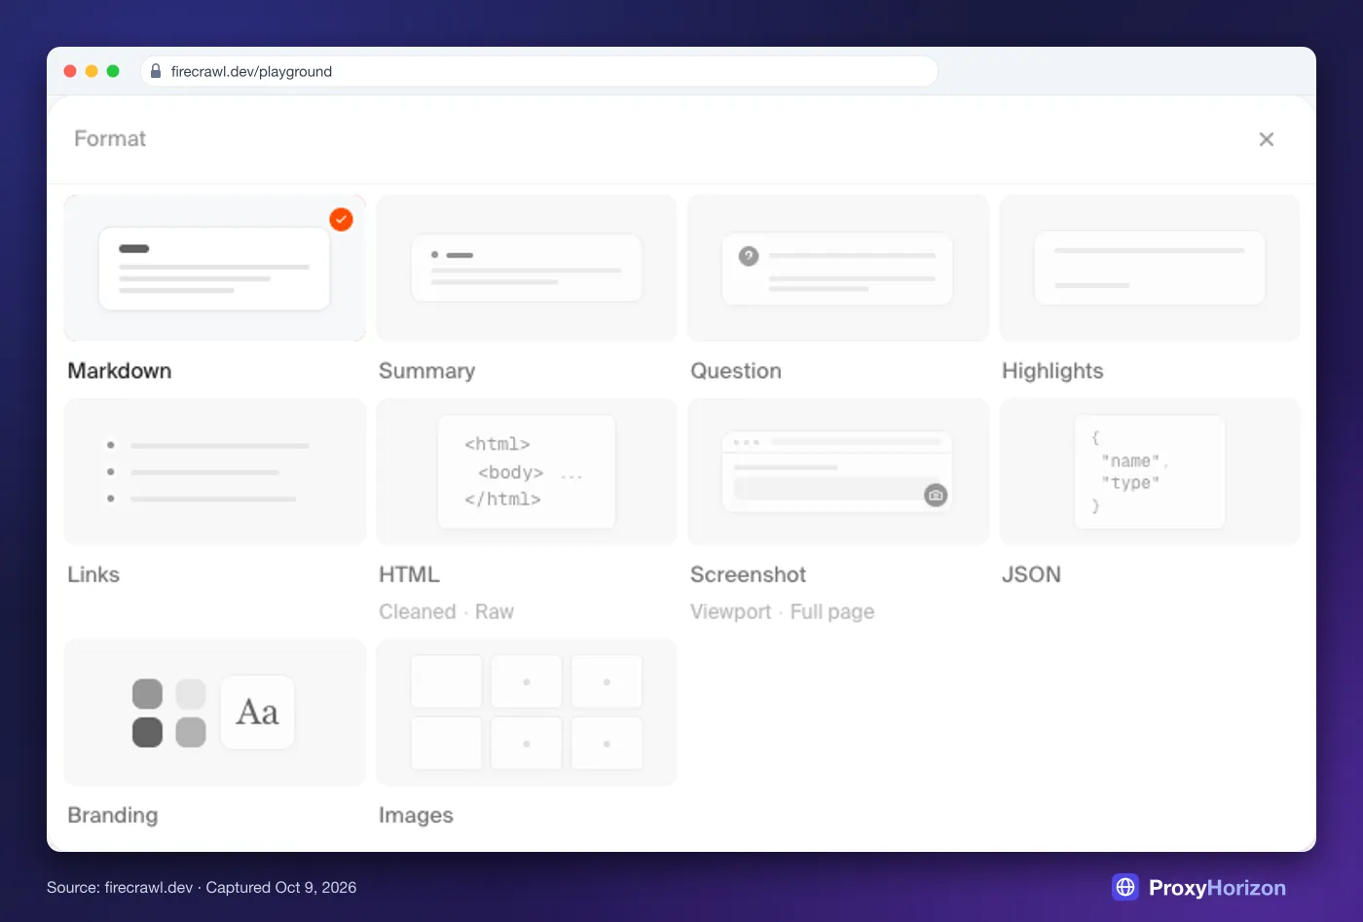Click the camera icon in Screenshot preview
The image size is (1363, 922).
tap(936, 495)
